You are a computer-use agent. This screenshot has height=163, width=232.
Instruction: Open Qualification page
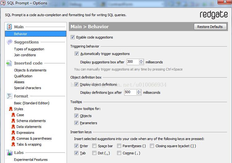click(x=23, y=76)
